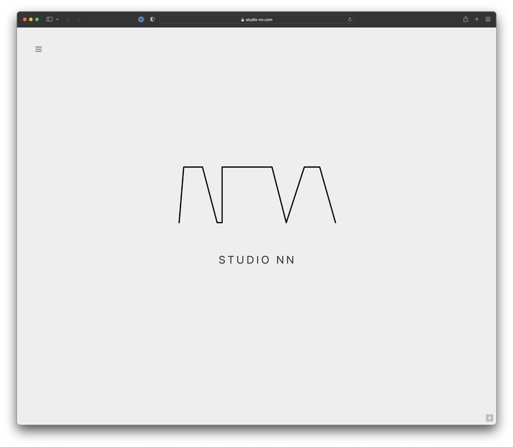
Task: Click the STUDIO NN title text
Action: [x=256, y=260]
